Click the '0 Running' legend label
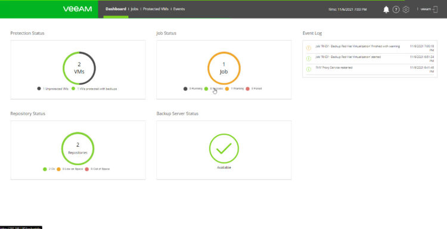This screenshot has width=447, height=229. pyautogui.click(x=196, y=89)
